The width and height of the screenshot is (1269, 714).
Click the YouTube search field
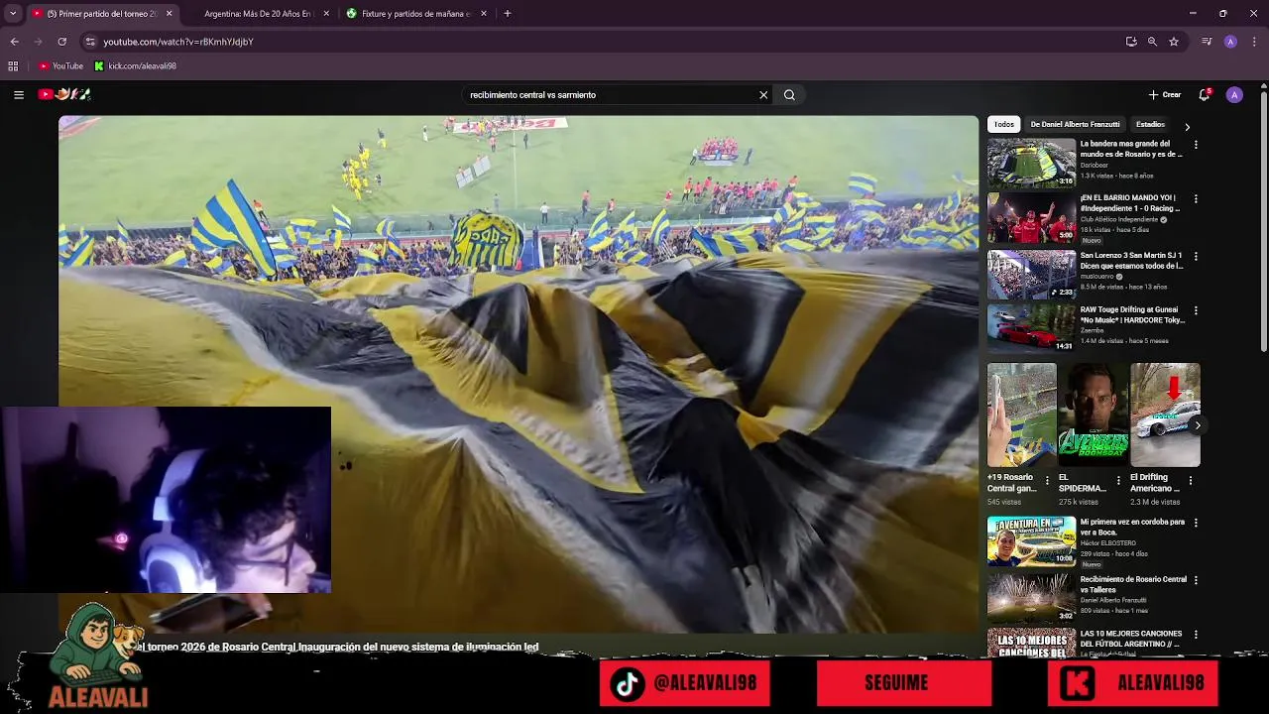pos(610,95)
